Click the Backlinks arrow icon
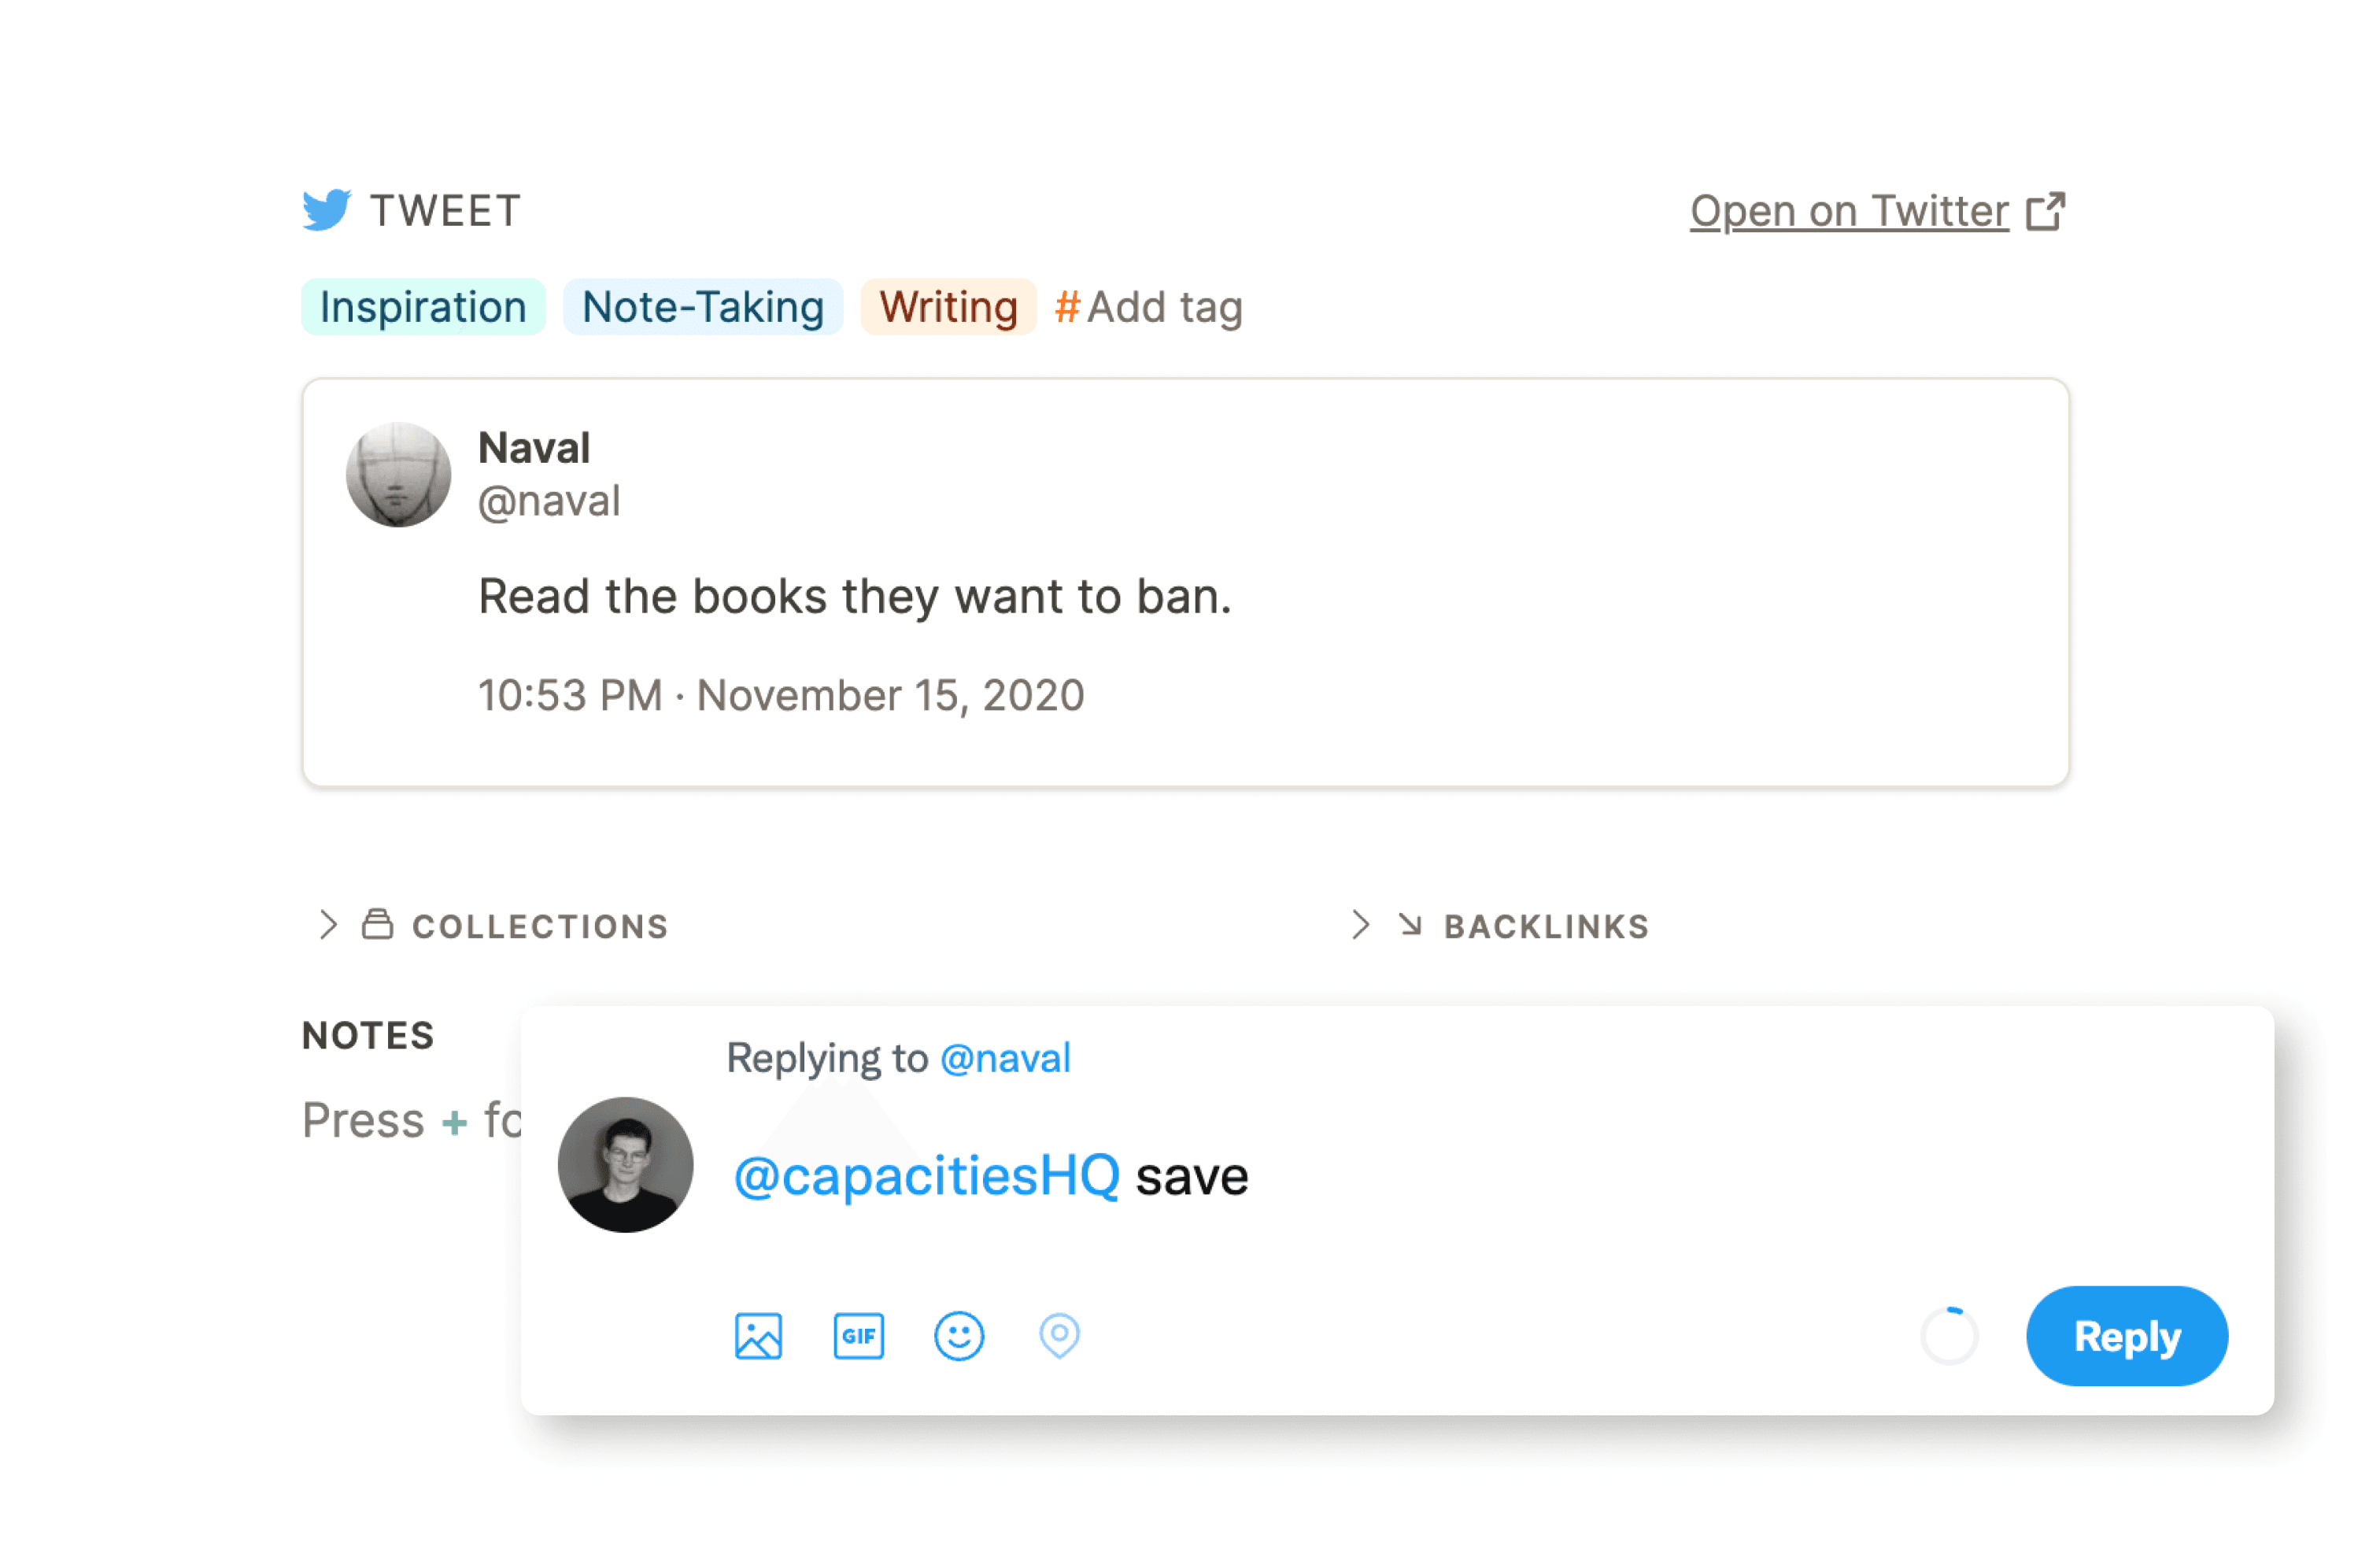The width and height of the screenshot is (2380, 1546). [x=1410, y=925]
